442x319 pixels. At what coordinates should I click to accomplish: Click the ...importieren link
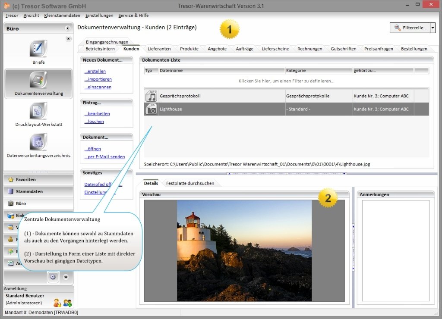98,79
